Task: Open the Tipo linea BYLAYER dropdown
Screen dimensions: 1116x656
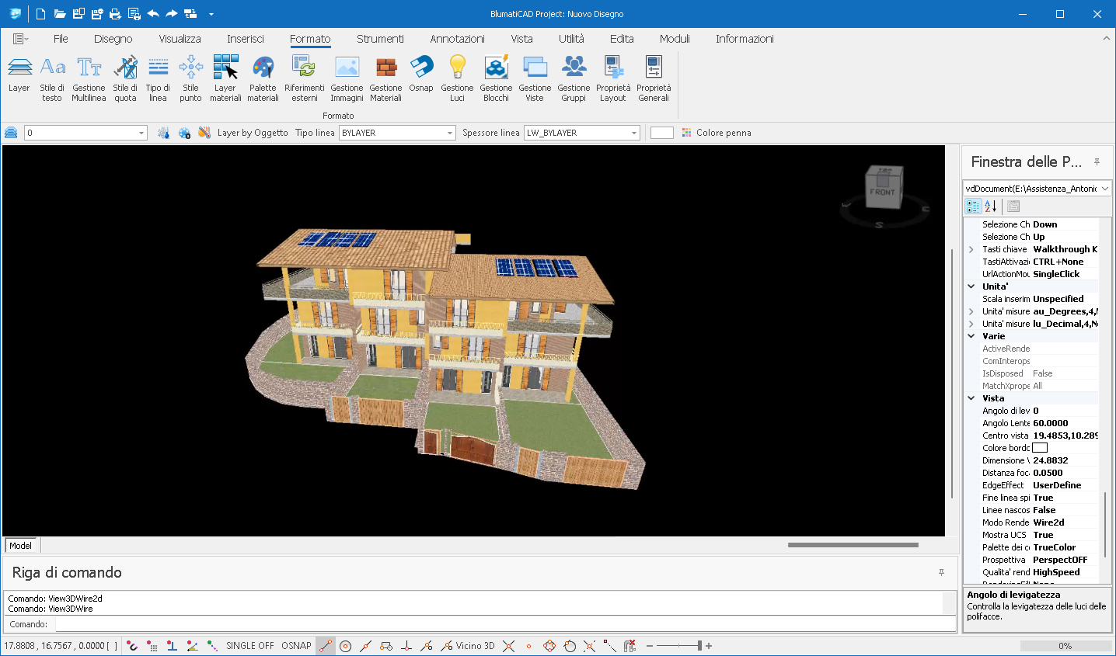Action: click(x=450, y=134)
